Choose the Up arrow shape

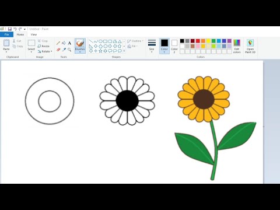pos(120,46)
